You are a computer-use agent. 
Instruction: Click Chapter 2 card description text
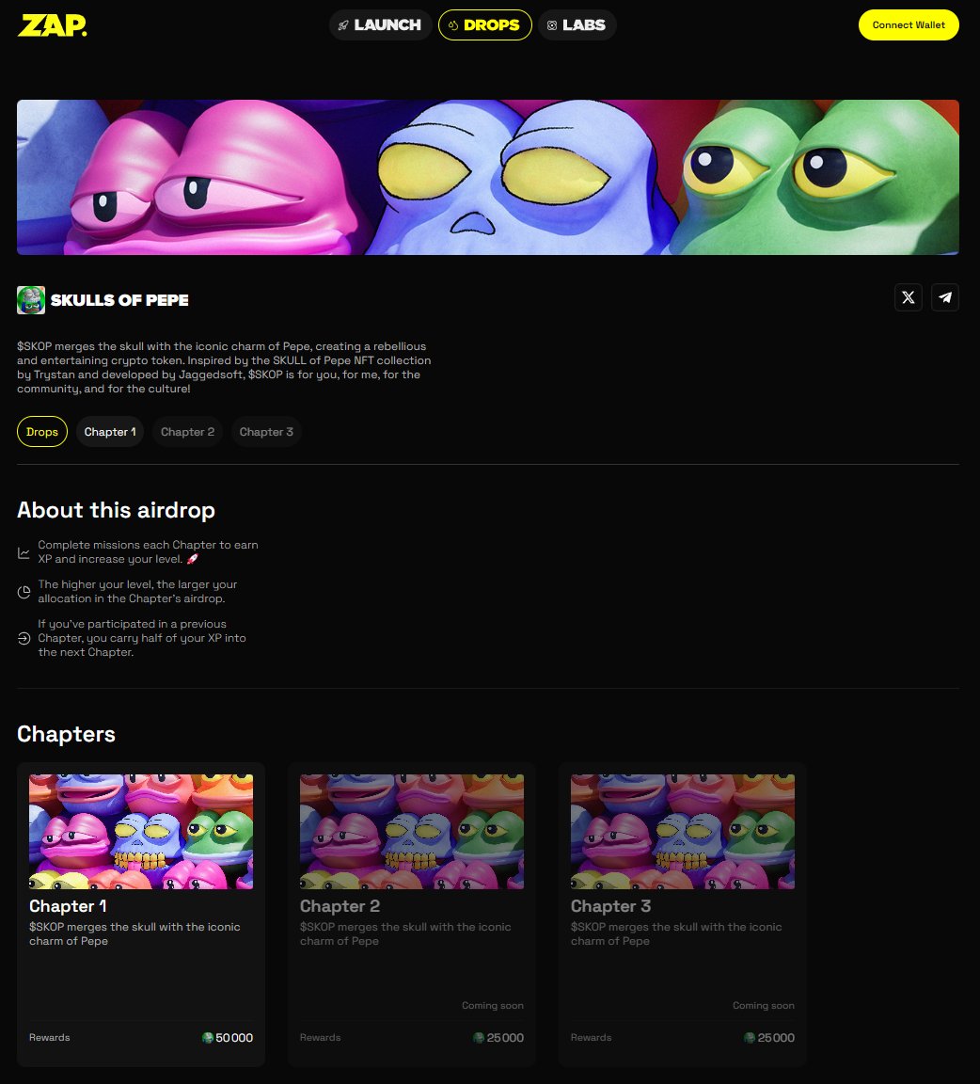pos(405,934)
